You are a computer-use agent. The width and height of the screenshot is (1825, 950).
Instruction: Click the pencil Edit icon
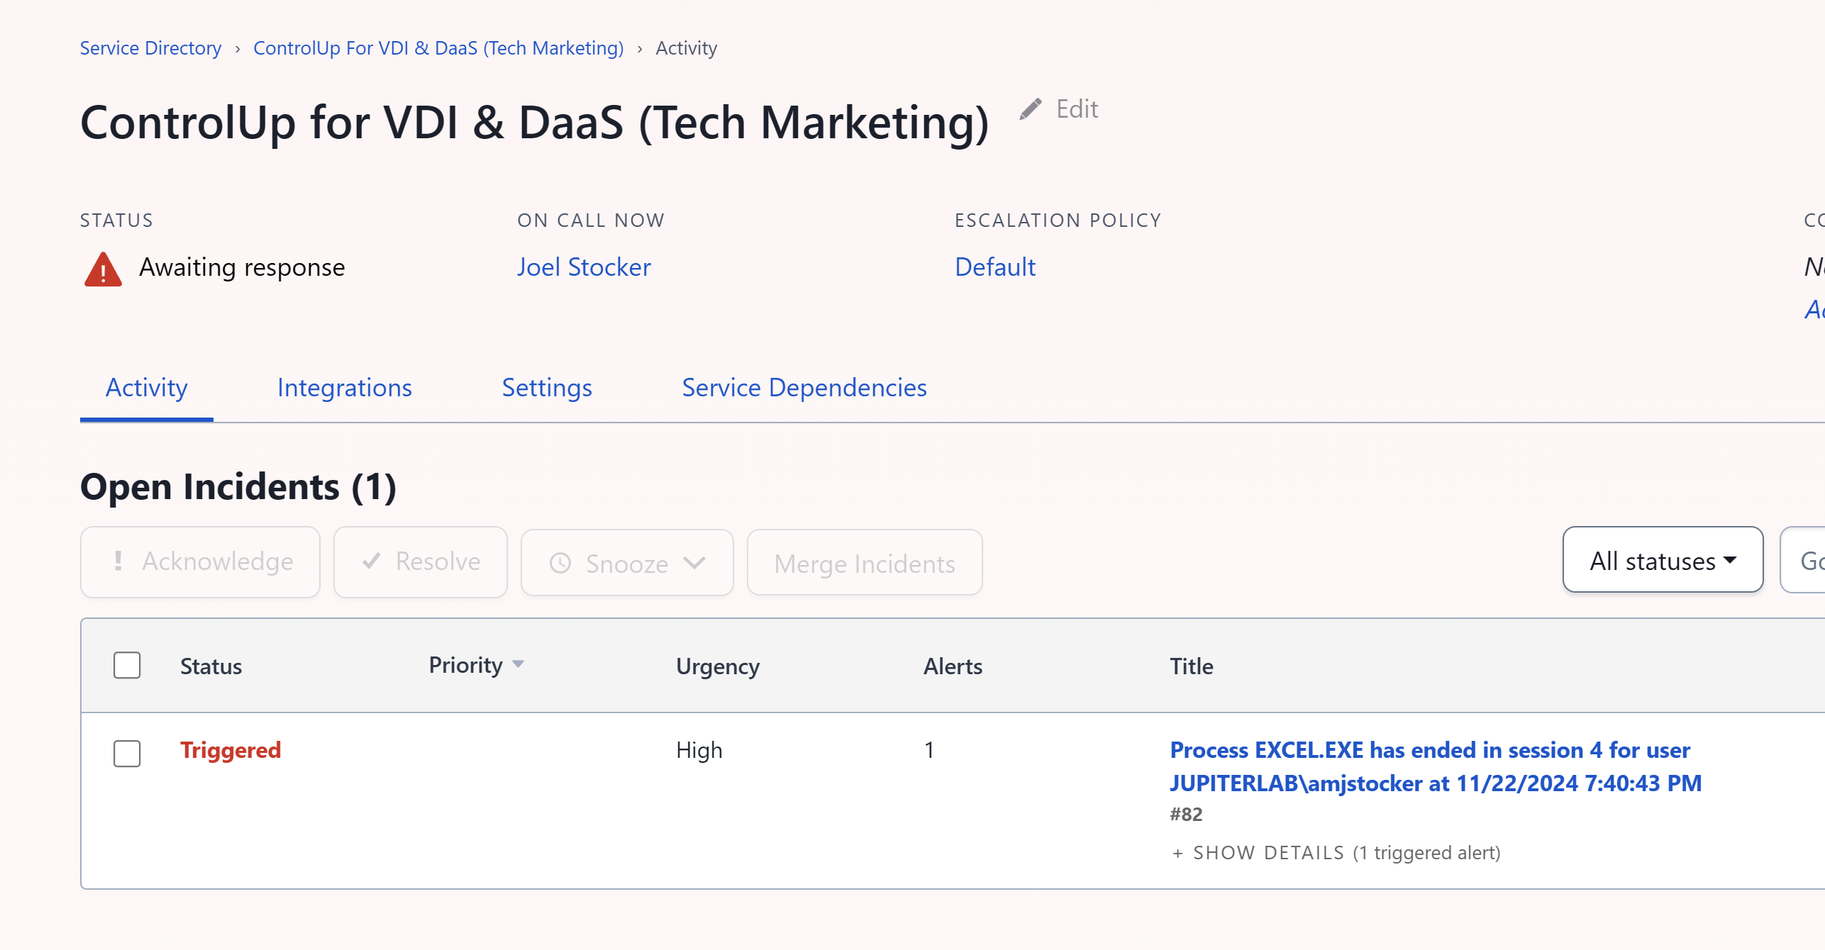click(x=1031, y=109)
